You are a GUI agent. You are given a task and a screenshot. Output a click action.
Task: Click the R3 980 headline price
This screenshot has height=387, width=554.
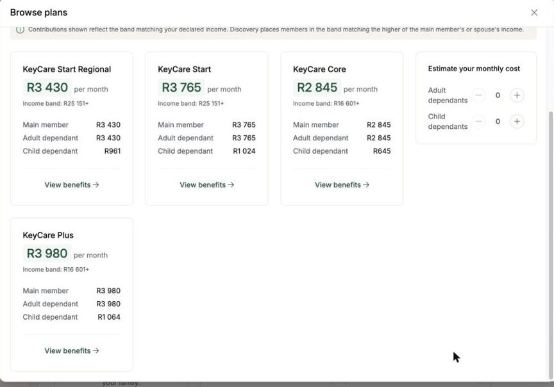(x=47, y=253)
